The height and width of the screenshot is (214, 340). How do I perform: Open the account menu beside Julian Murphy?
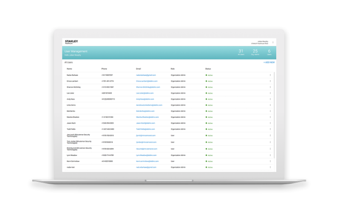tap(273, 42)
